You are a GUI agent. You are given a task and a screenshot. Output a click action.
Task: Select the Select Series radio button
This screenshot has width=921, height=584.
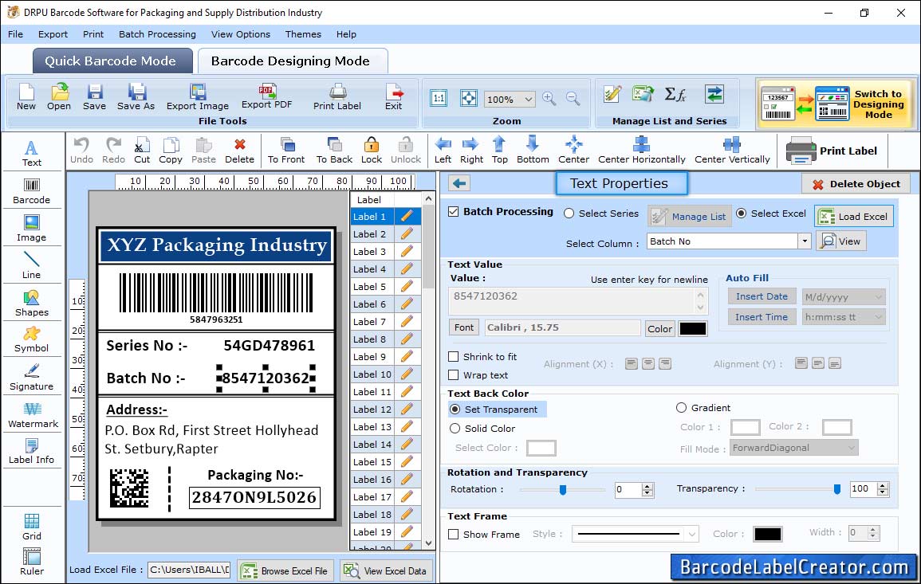(569, 213)
